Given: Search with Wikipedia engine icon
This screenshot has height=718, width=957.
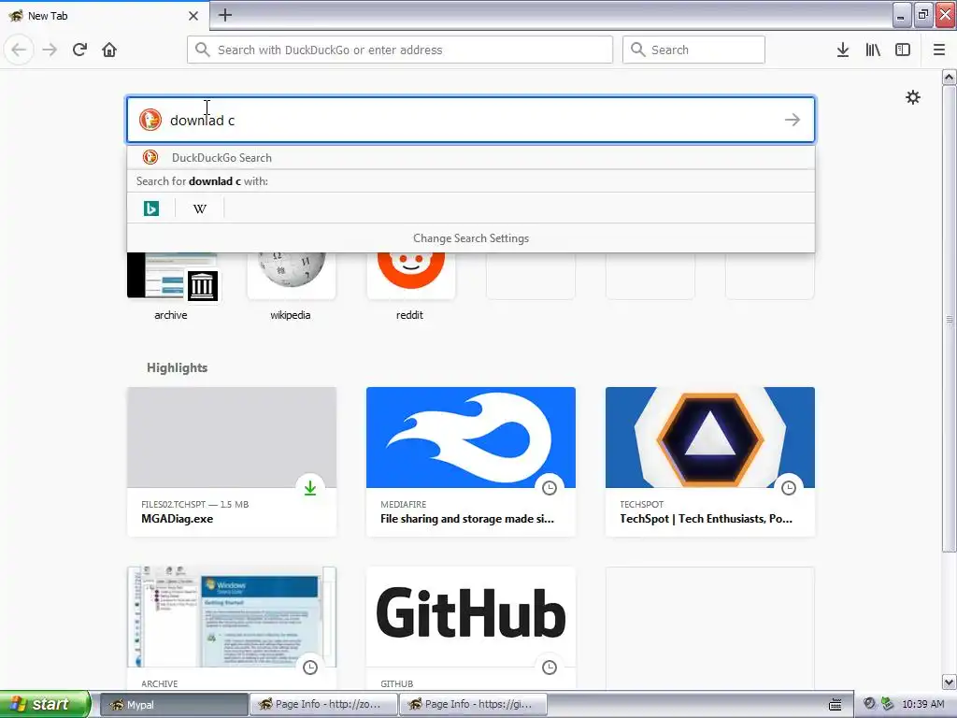Looking at the screenshot, I should tap(200, 208).
